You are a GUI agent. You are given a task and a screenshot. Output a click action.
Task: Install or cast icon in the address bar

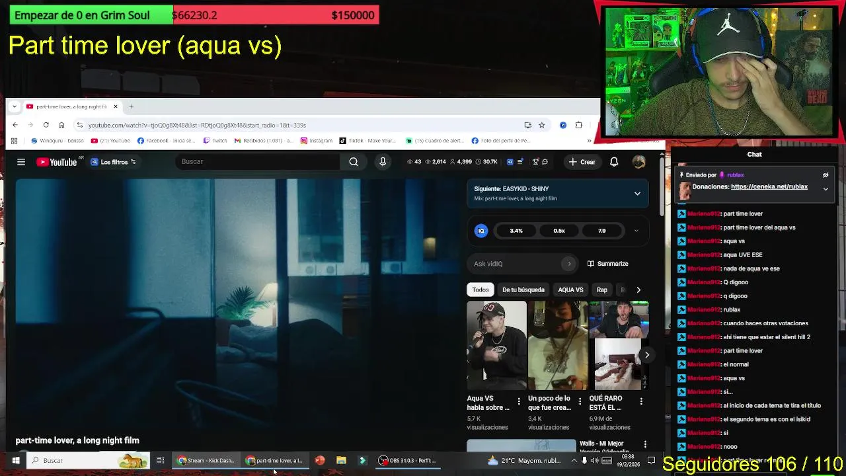527,125
